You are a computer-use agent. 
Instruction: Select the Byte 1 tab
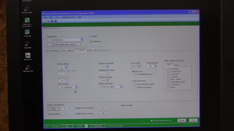point(176,65)
